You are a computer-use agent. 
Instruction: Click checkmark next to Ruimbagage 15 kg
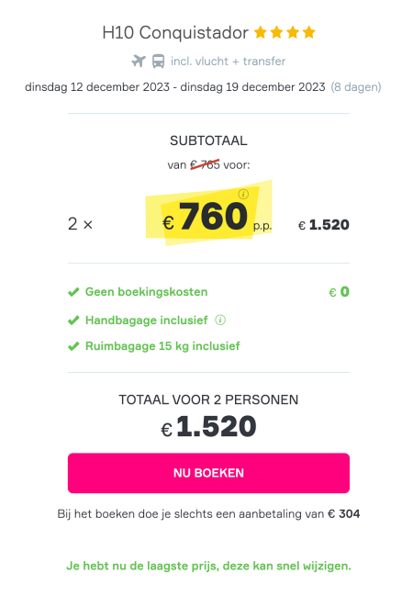(73, 346)
